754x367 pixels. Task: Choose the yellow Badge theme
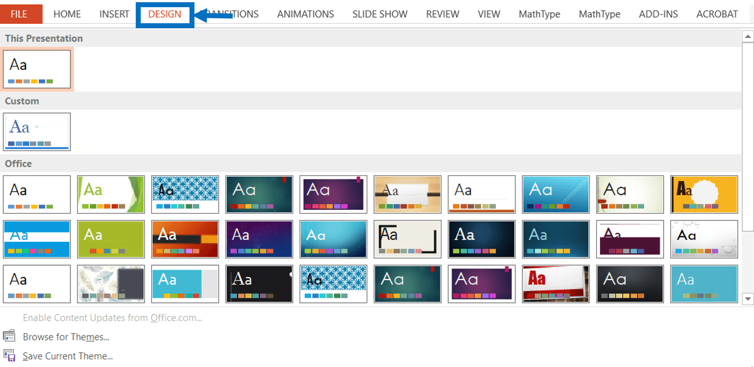(705, 194)
